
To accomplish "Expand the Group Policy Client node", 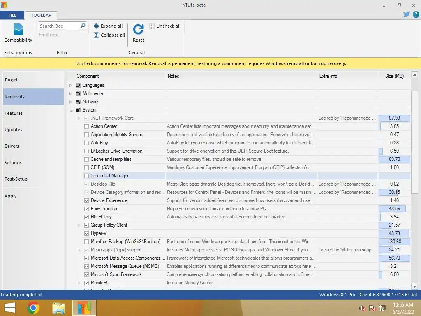I will [x=79, y=225].
